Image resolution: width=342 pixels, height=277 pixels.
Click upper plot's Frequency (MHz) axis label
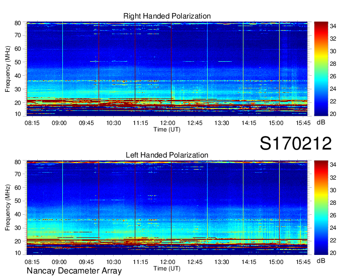pos(8,69)
